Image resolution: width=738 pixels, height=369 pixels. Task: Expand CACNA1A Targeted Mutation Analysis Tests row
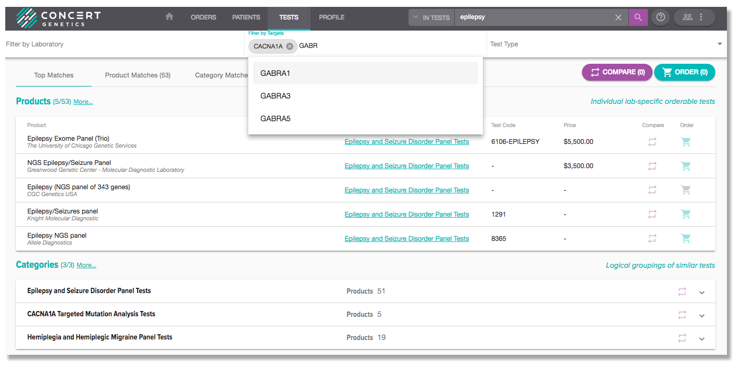click(702, 316)
